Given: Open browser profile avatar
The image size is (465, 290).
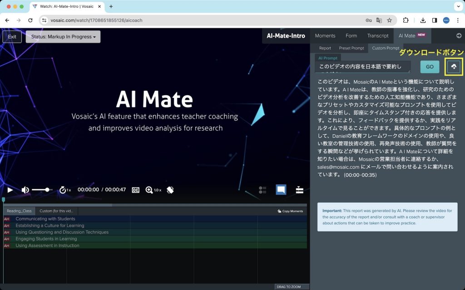Looking at the screenshot, I should 446,20.
